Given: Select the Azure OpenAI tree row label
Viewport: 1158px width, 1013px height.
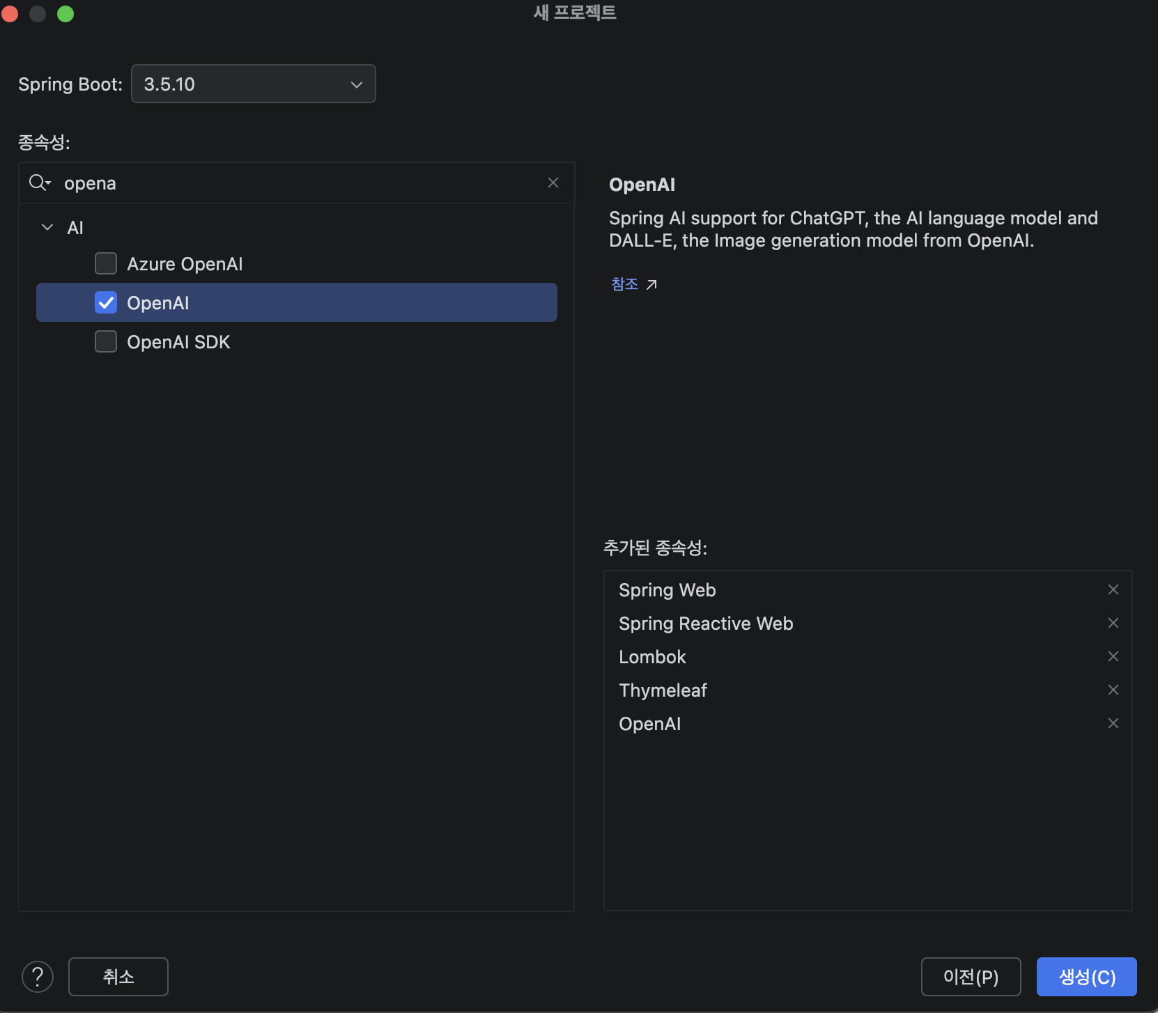Looking at the screenshot, I should [185, 264].
